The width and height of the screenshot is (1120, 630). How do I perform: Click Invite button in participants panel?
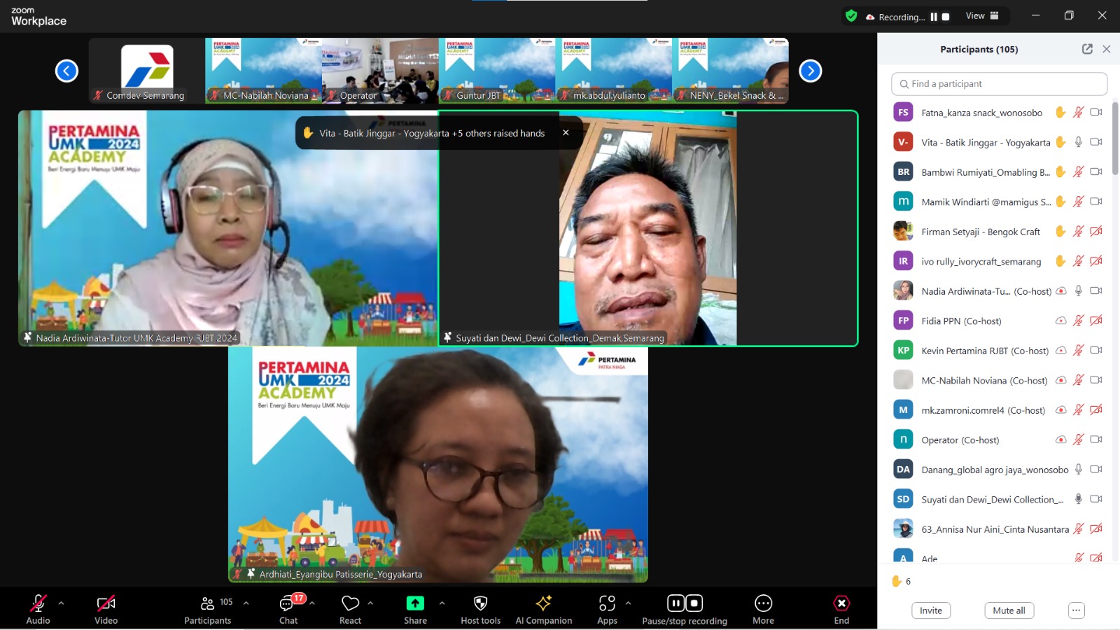(931, 610)
